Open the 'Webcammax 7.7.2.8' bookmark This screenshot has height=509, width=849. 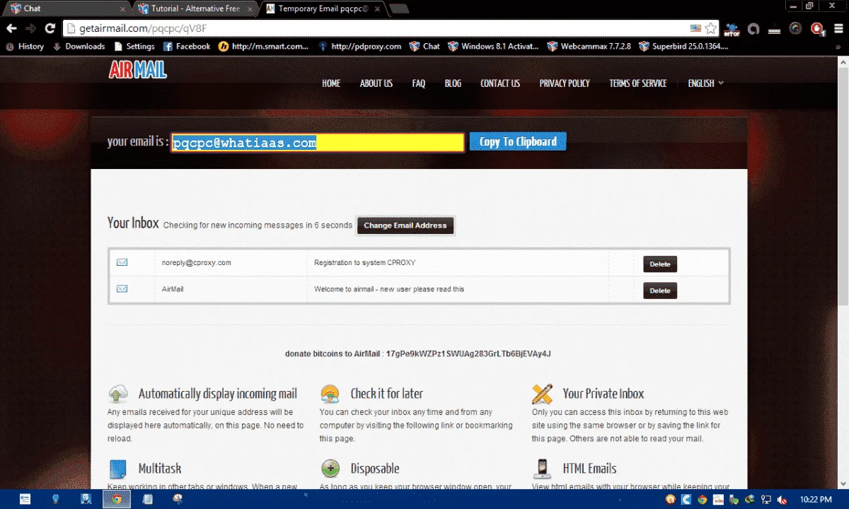tap(589, 47)
